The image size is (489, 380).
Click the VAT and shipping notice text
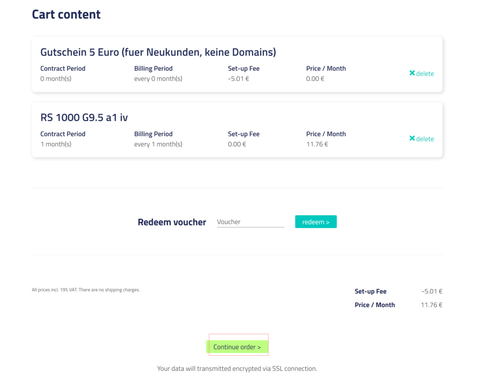85,290
